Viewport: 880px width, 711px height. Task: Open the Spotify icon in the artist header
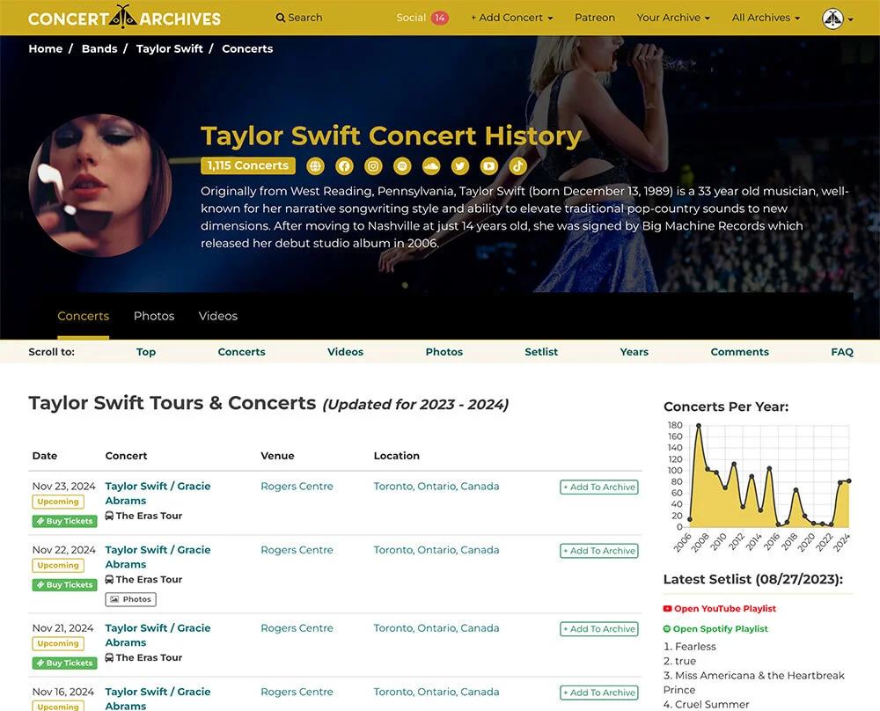(x=402, y=166)
